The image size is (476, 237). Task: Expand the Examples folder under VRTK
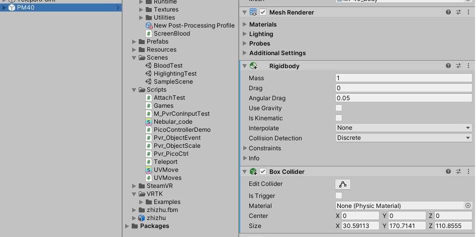click(x=141, y=202)
